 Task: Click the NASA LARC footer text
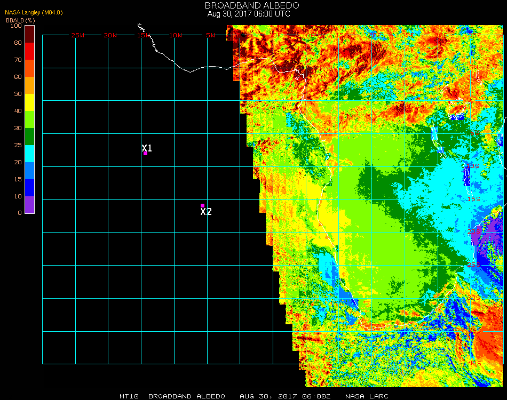pos(367,396)
